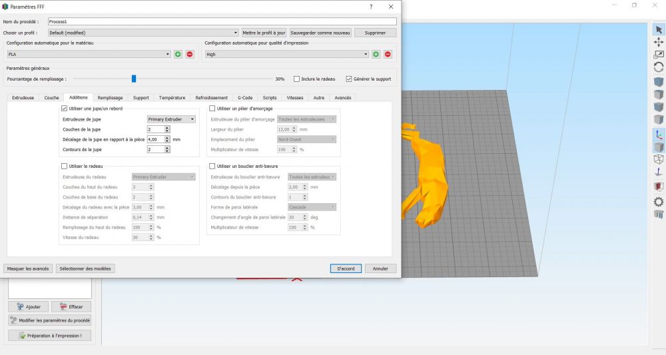Screen dimensions: 666x355
Task: Switch to the Refroidissement tab
Action: (x=212, y=98)
